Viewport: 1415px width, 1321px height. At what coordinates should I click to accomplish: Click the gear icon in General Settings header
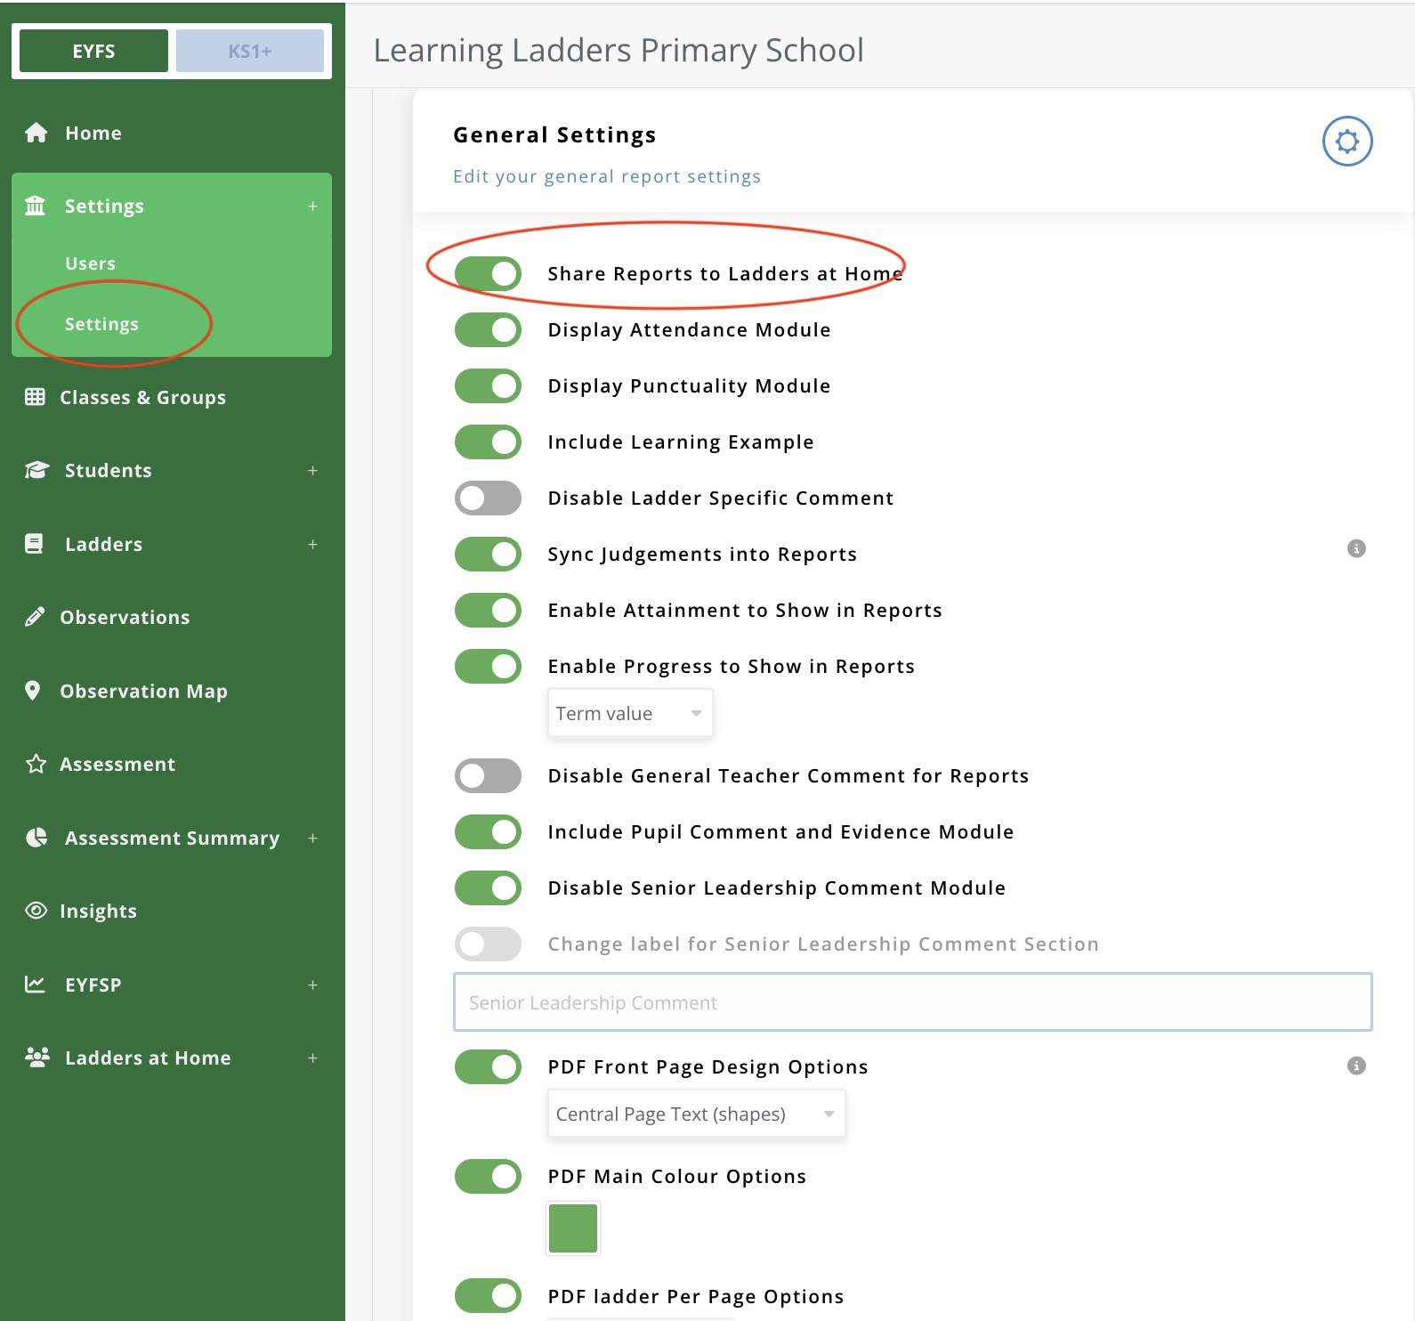(x=1346, y=142)
